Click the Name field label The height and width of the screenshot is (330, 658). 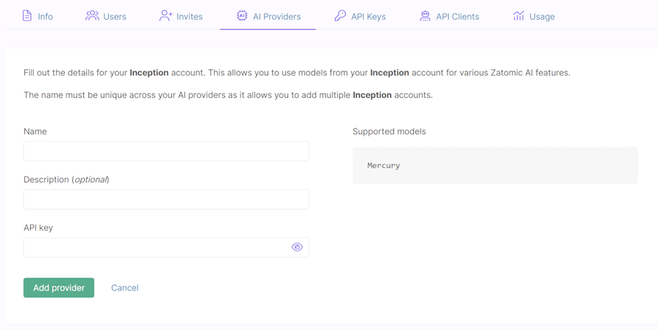(35, 131)
